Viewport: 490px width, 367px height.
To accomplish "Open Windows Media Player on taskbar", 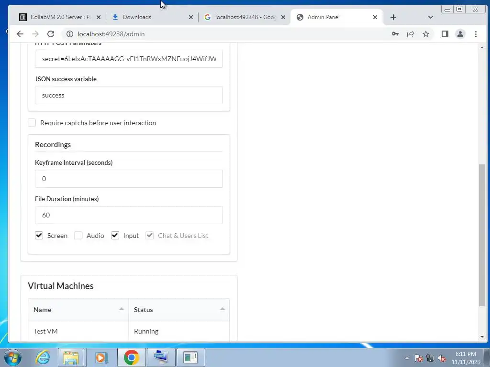I will 101,357.
